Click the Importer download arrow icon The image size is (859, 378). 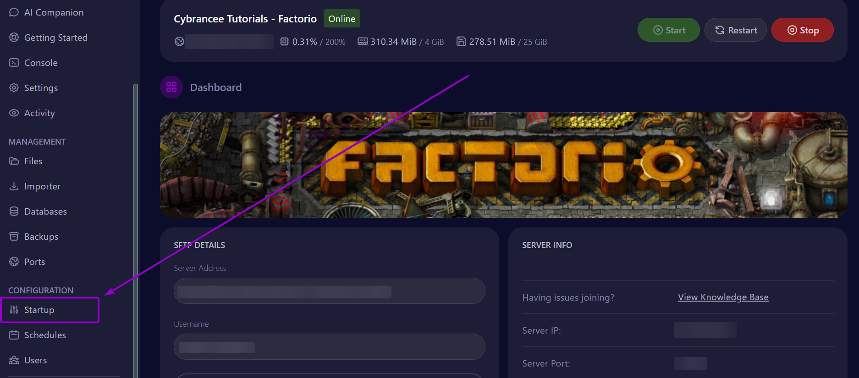tap(14, 186)
